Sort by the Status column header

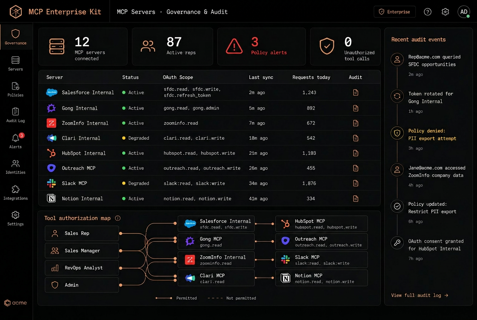point(131,77)
